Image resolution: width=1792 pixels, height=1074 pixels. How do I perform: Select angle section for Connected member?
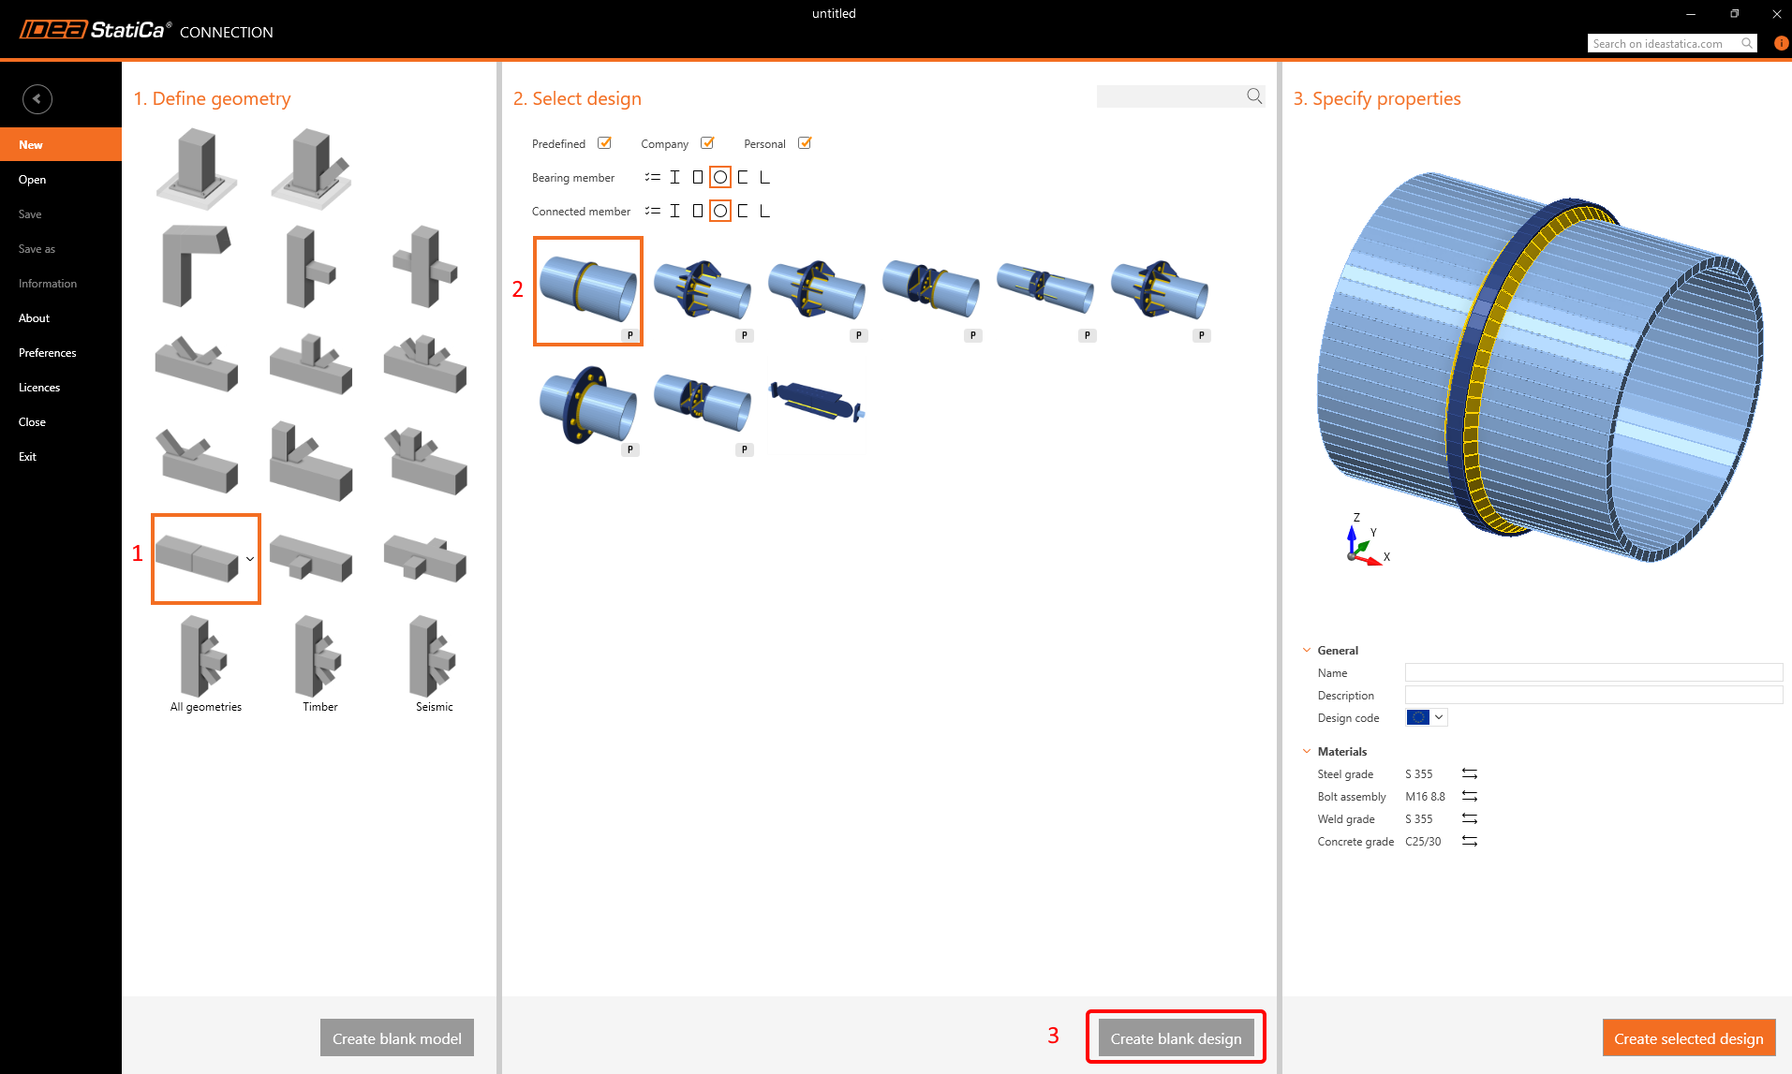coord(764,211)
